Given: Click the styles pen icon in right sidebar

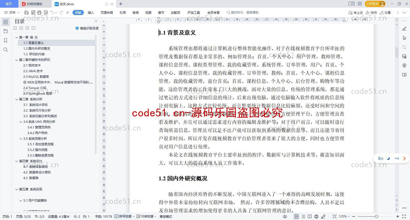Looking at the screenshot, I should tap(404, 29).
